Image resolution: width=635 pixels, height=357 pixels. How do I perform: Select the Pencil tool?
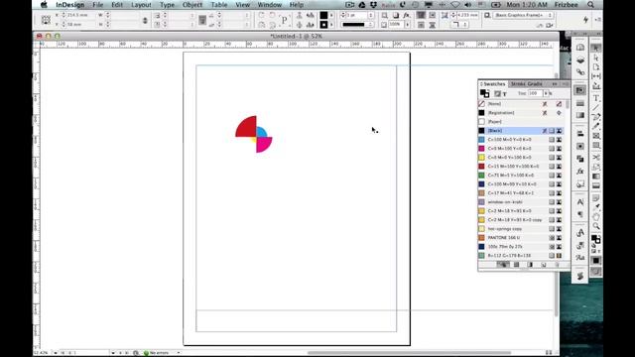pos(595,126)
